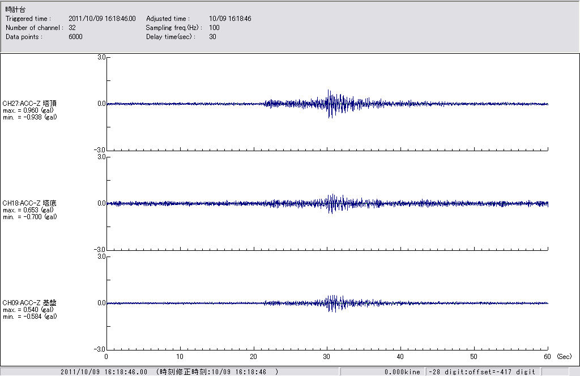Click the 0.000kine status bar field
Viewport: 580px width, 376px height.
pos(401,372)
